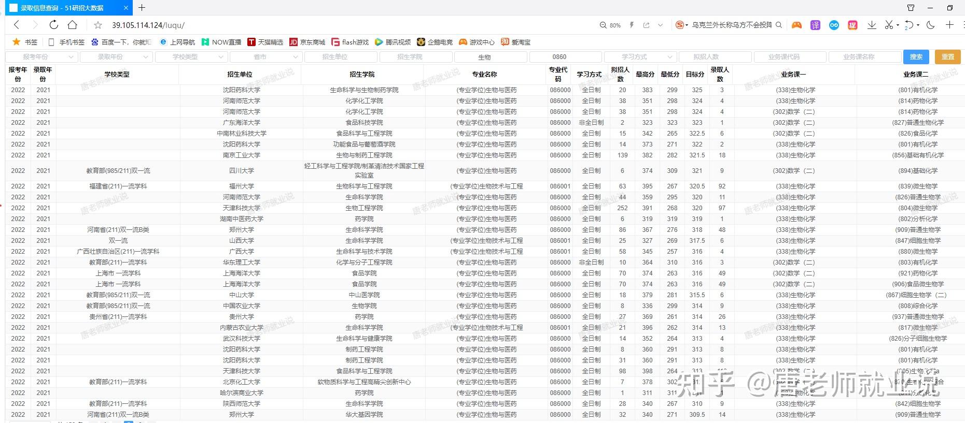Open the undo closed tabs dropdown arrow
Screen dimensions: 965x423
tap(918, 25)
